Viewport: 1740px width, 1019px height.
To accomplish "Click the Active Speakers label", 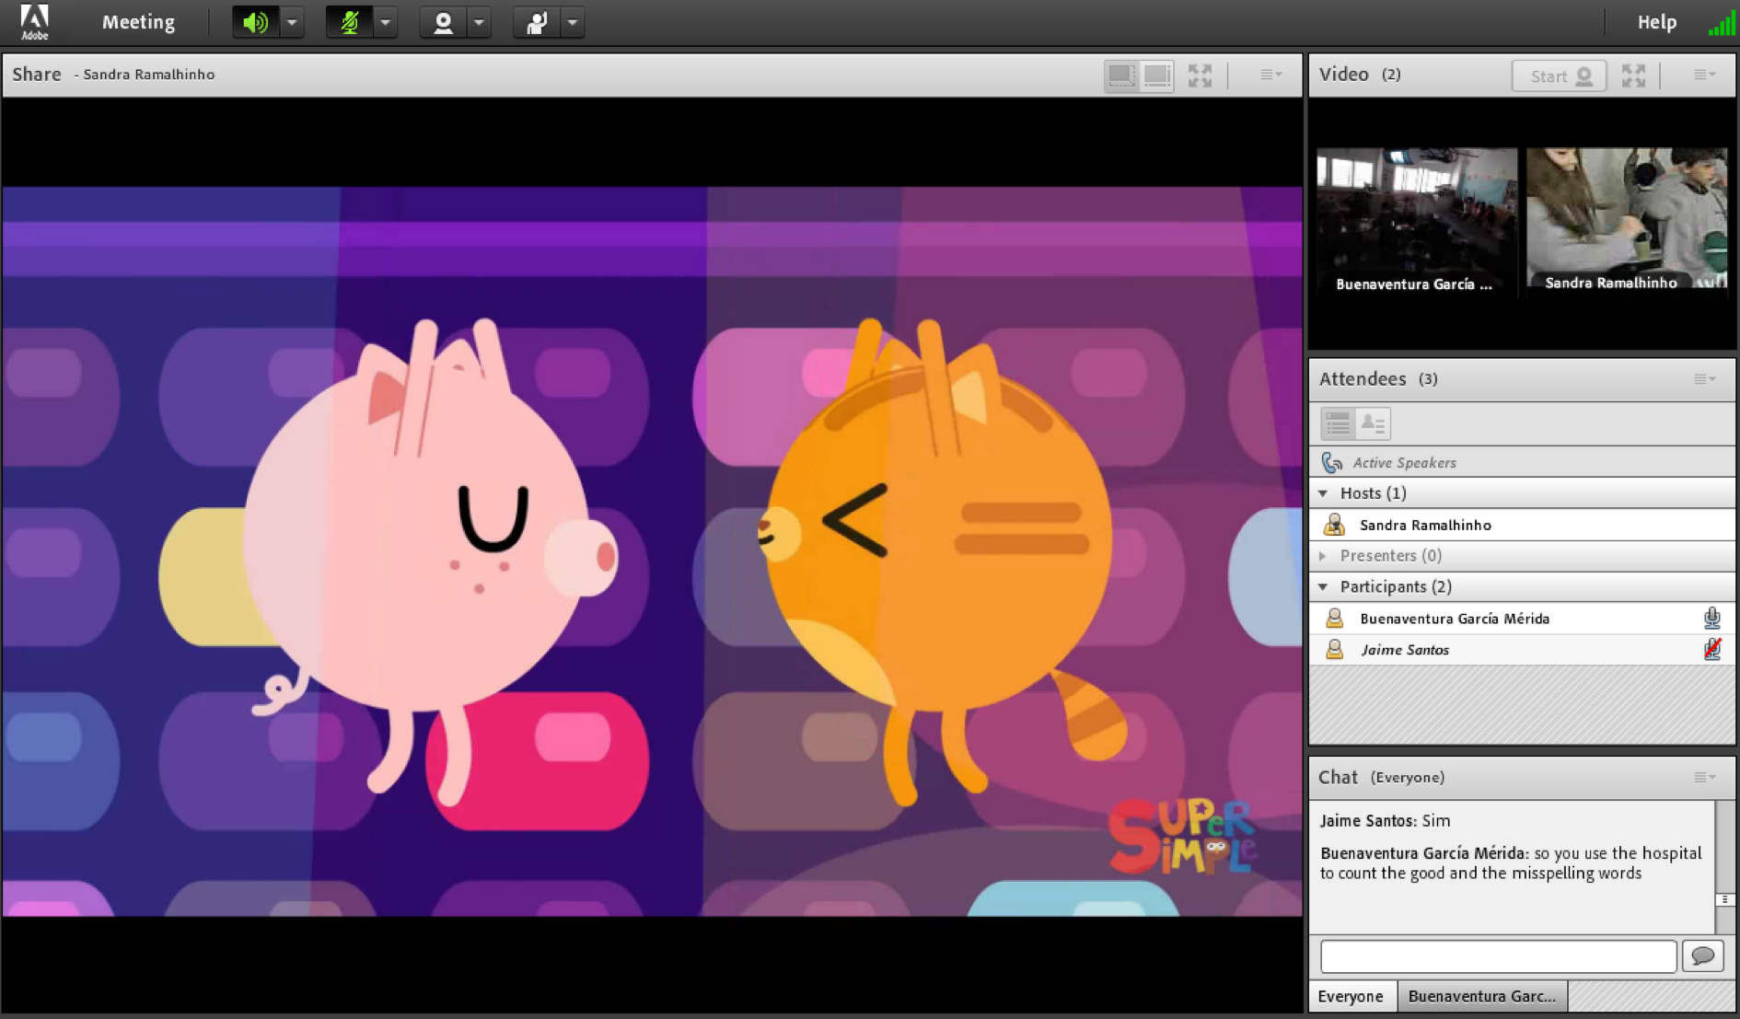I will pos(1404,463).
